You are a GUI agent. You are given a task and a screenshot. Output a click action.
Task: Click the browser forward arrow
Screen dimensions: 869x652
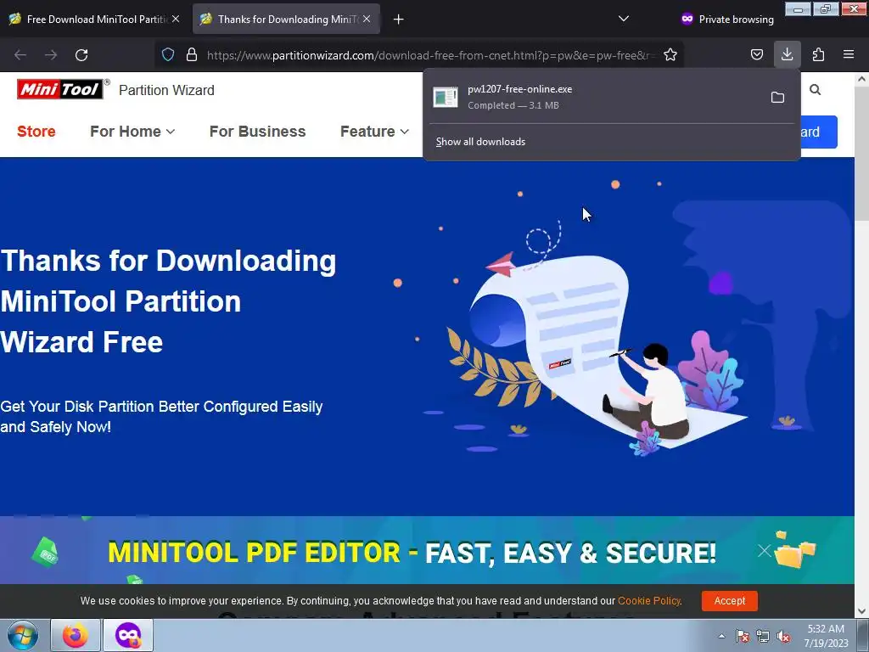point(51,55)
